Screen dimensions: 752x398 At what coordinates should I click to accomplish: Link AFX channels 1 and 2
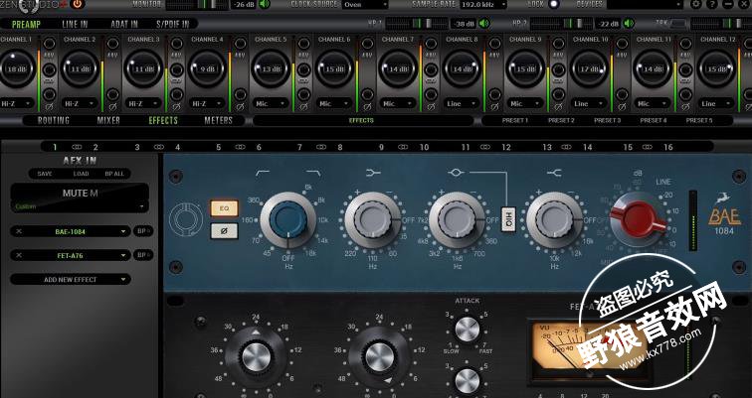click(x=77, y=147)
